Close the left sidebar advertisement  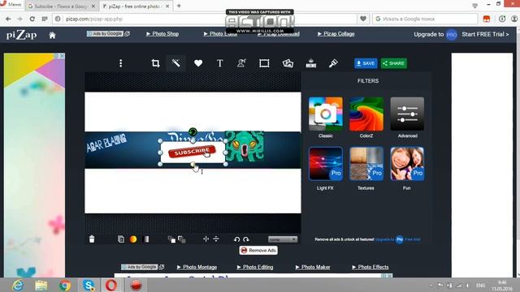62,56
